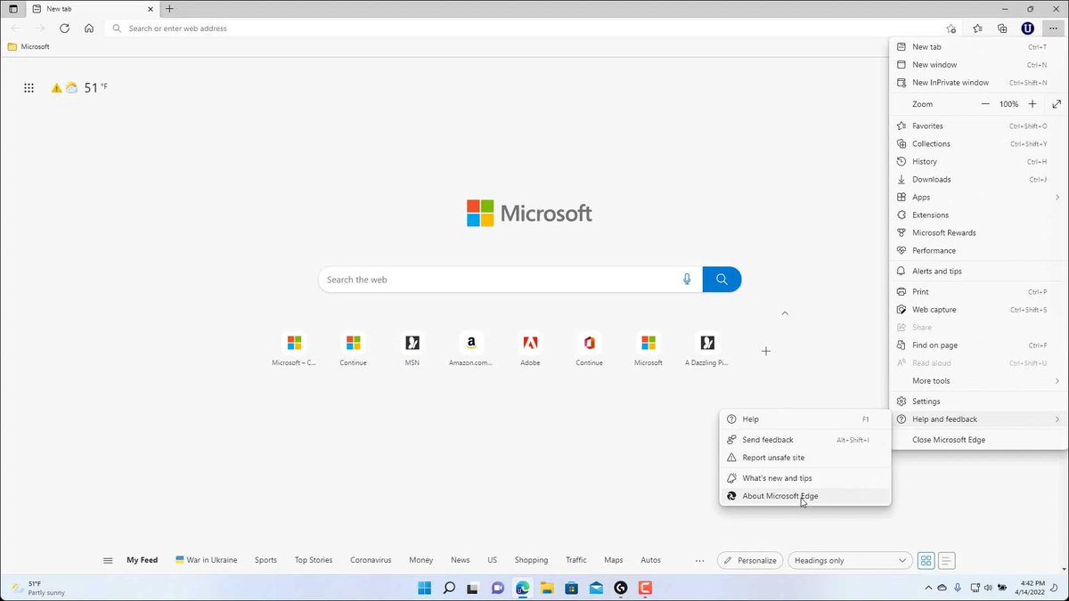Open the Favorites list toolbar icon

[977, 28]
